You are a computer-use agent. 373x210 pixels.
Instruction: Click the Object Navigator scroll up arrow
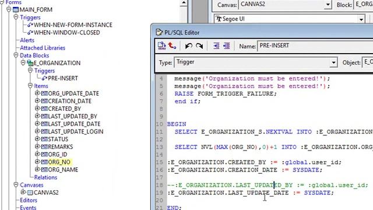(184, 2)
